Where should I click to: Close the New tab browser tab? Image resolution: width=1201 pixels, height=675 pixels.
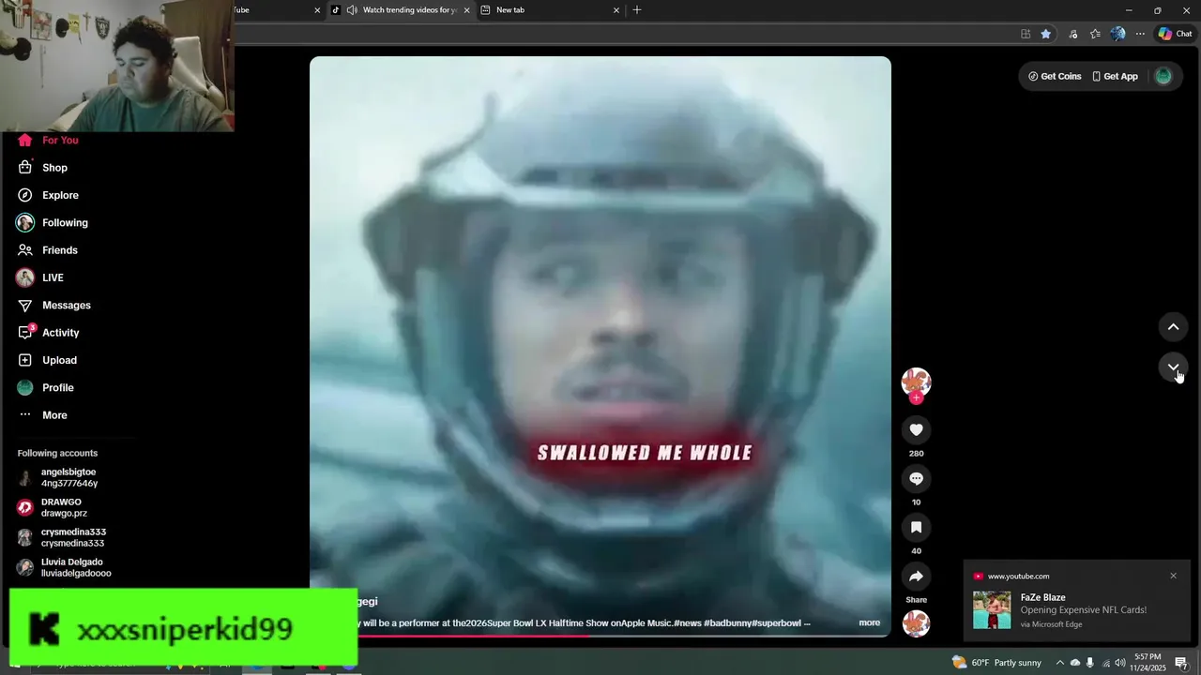coord(616,10)
